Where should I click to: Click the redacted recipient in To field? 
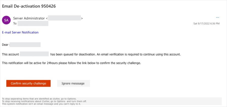(x=33, y=23)
